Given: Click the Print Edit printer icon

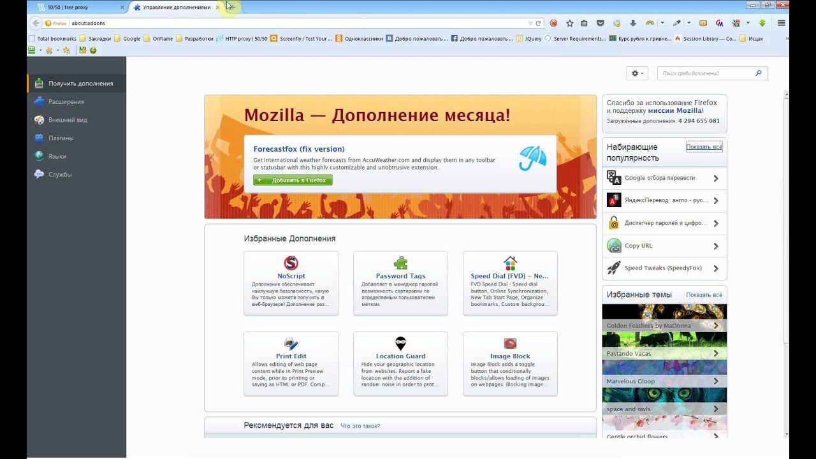Looking at the screenshot, I should (291, 344).
